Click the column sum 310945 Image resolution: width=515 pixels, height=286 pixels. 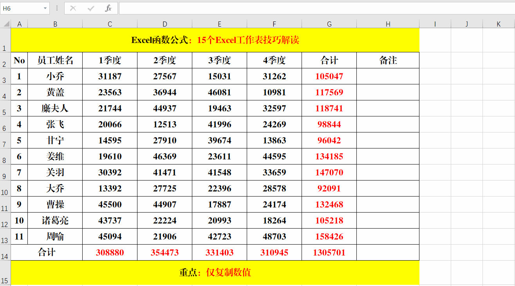pos(275,253)
